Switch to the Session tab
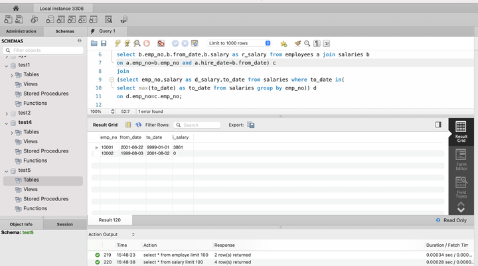The height and width of the screenshot is (266, 478). tap(64, 224)
